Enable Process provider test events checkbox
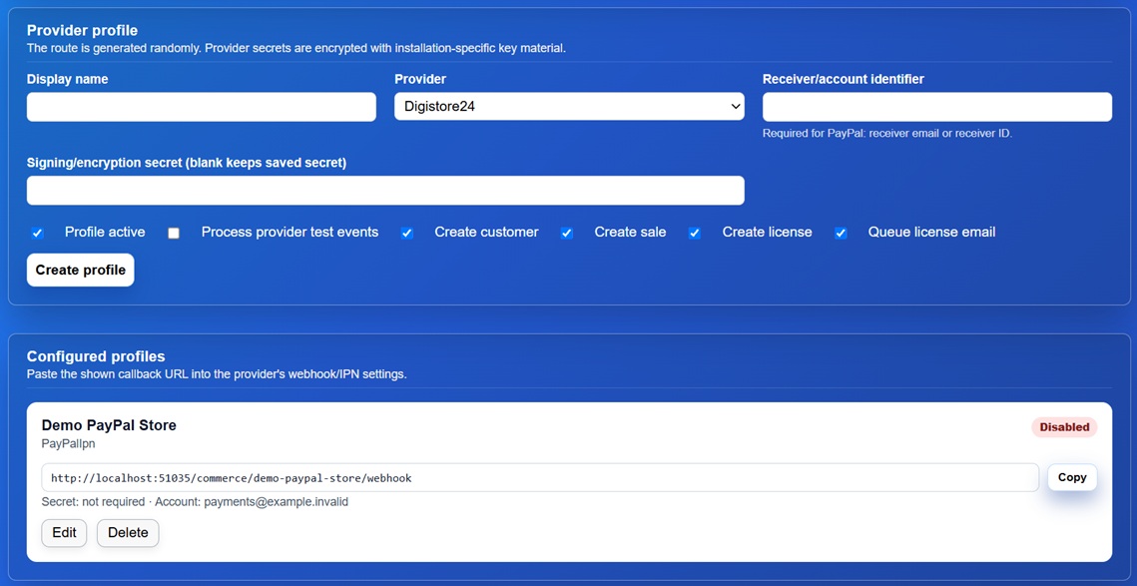 (x=174, y=233)
